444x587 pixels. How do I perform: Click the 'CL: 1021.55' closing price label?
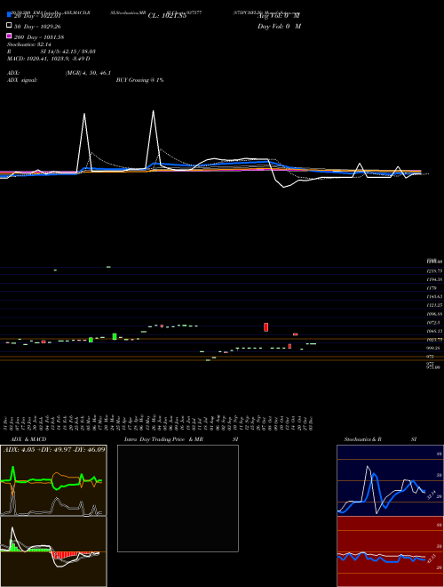pyautogui.click(x=167, y=16)
